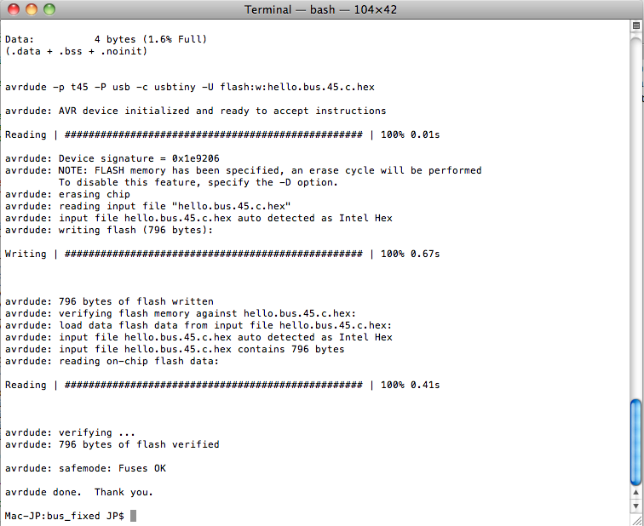This screenshot has width=644, height=526.
Task: Click the cursor block after the prompt
Action: point(133,516)
